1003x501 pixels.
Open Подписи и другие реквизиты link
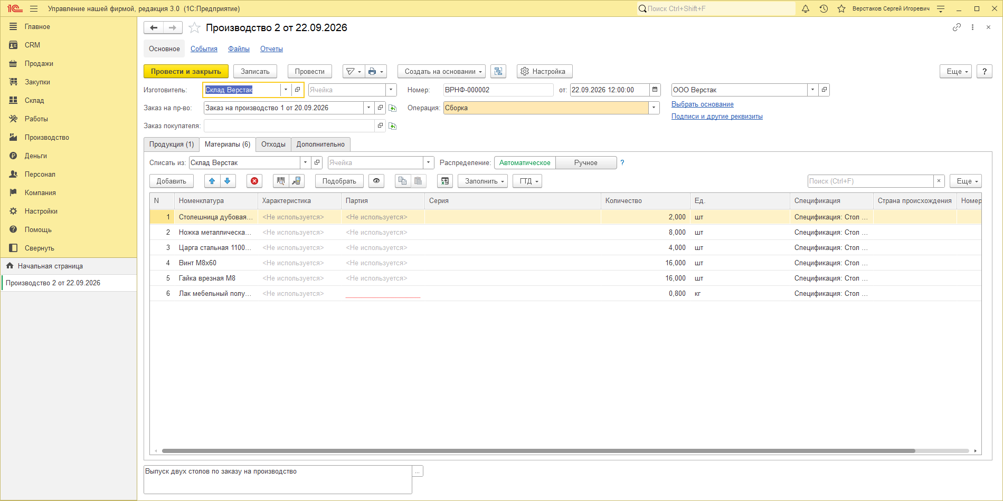(x=717, y=116)
